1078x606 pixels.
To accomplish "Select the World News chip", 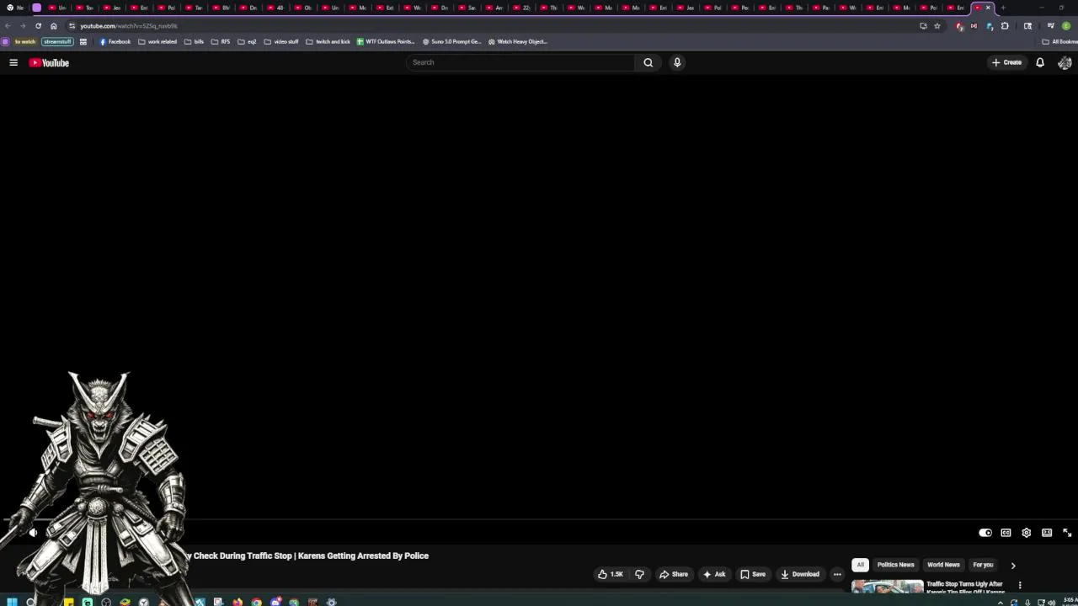I will (x=943, y=565).
